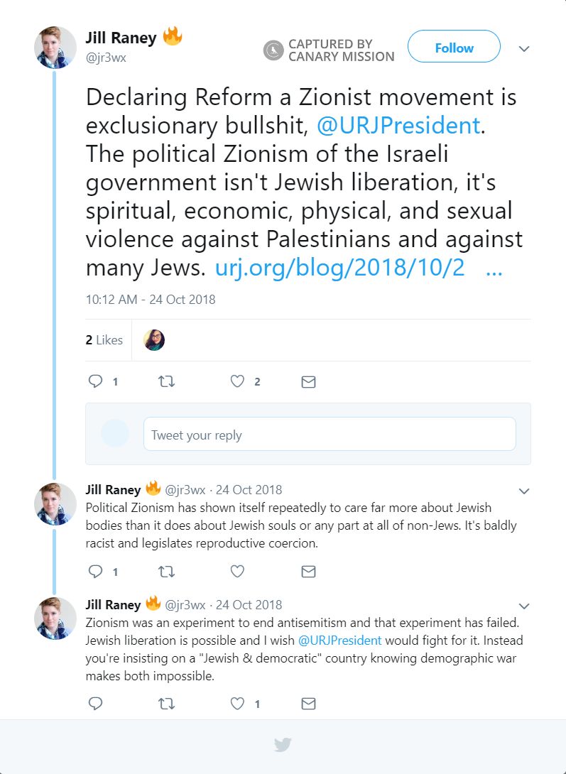Viewport: 566px width, 774px height.
Task: Reply to the "Political Zionism has shown" tweet
Action: pos(96,571)
